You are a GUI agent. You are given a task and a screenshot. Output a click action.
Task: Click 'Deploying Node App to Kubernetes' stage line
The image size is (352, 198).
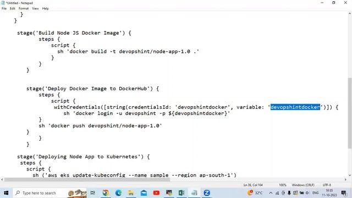[83, 157]
